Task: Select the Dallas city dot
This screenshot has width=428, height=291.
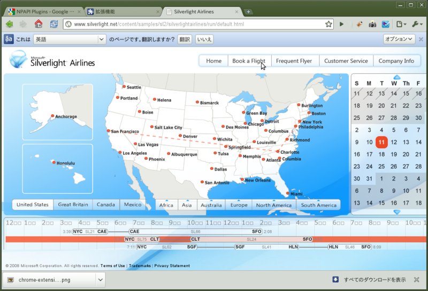Action: [x=211, y=169]
